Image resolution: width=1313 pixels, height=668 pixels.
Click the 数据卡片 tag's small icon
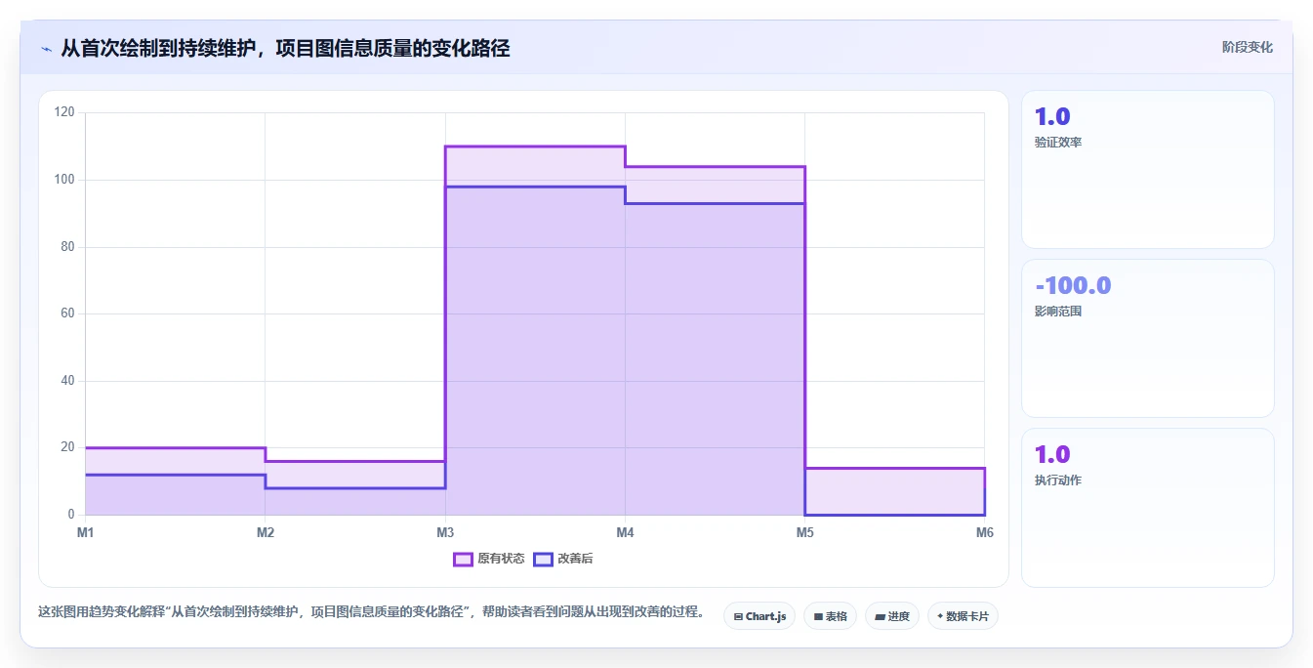click(940, 617)
